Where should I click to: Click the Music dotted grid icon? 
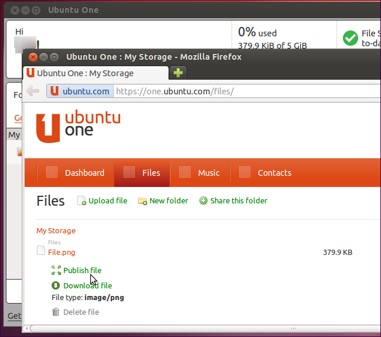pos(185,172)
